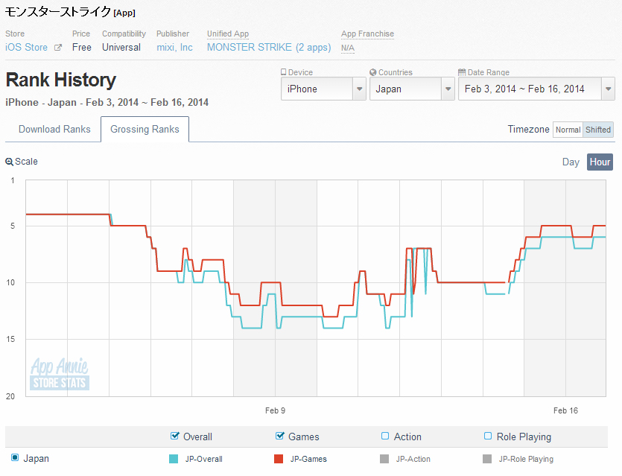Click the Device phone icon
622x476 pixels.
tap(283, 72)
